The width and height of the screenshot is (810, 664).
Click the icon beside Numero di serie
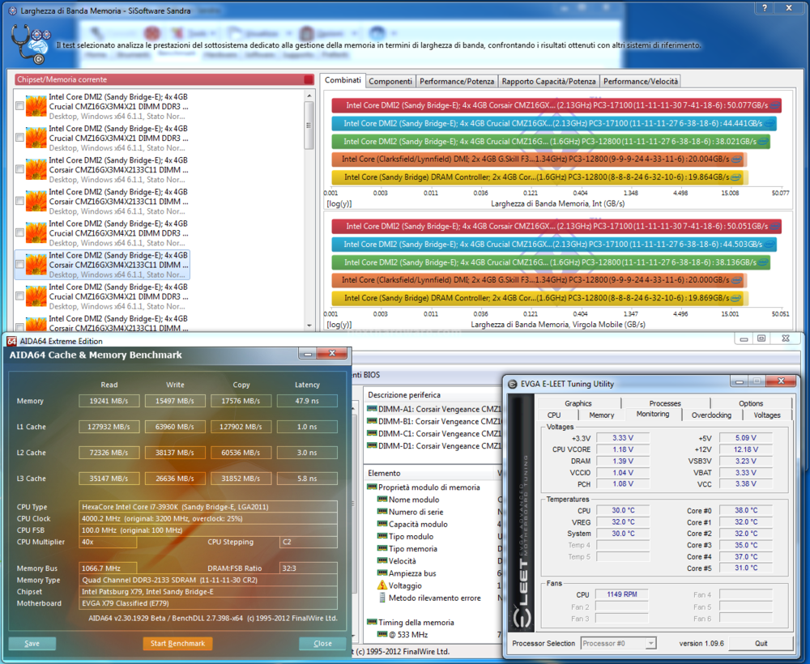point(382,512)
